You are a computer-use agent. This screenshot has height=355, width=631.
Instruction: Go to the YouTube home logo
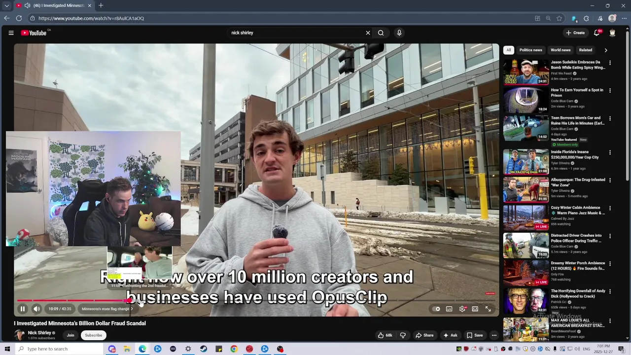(34, 33)
